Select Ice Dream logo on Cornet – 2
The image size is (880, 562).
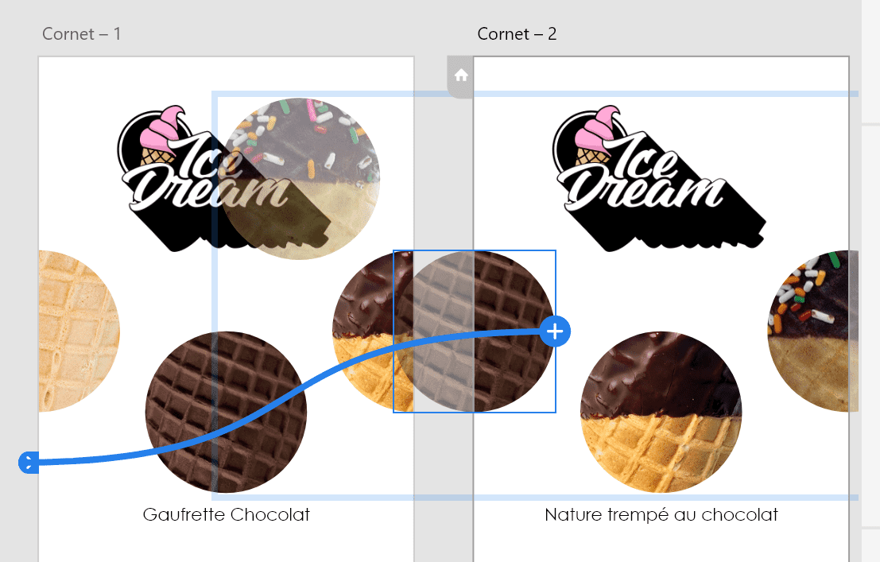660,179
